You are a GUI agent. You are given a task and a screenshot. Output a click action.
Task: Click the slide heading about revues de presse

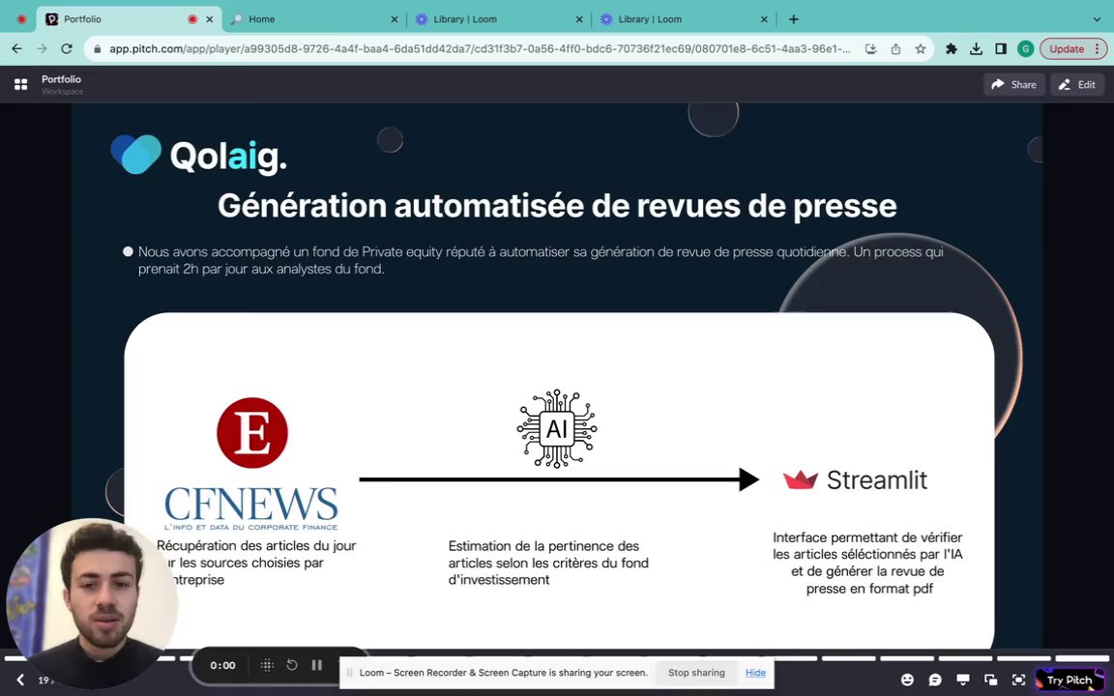tap(557, 205)
